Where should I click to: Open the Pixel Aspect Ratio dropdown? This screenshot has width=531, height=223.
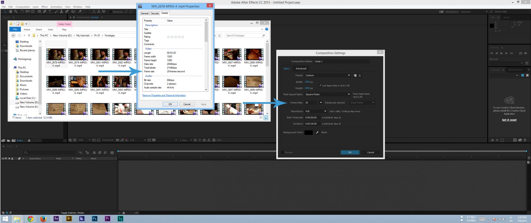pos(328,94)
